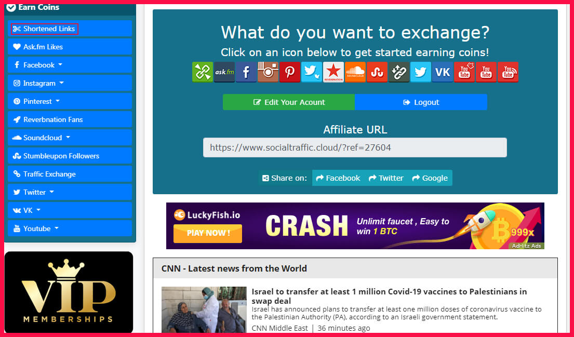Open the VIP Memberships image
574x337 pixels.
(x=69, y=292)
